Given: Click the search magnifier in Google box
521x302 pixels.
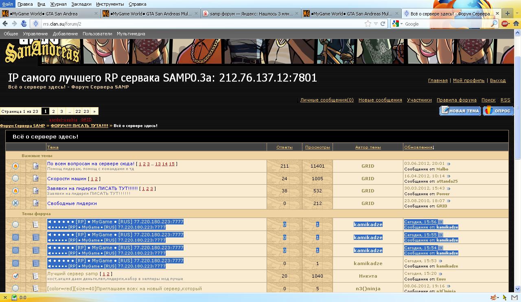Looking at the screenshot, I should (x=494, y=24).
